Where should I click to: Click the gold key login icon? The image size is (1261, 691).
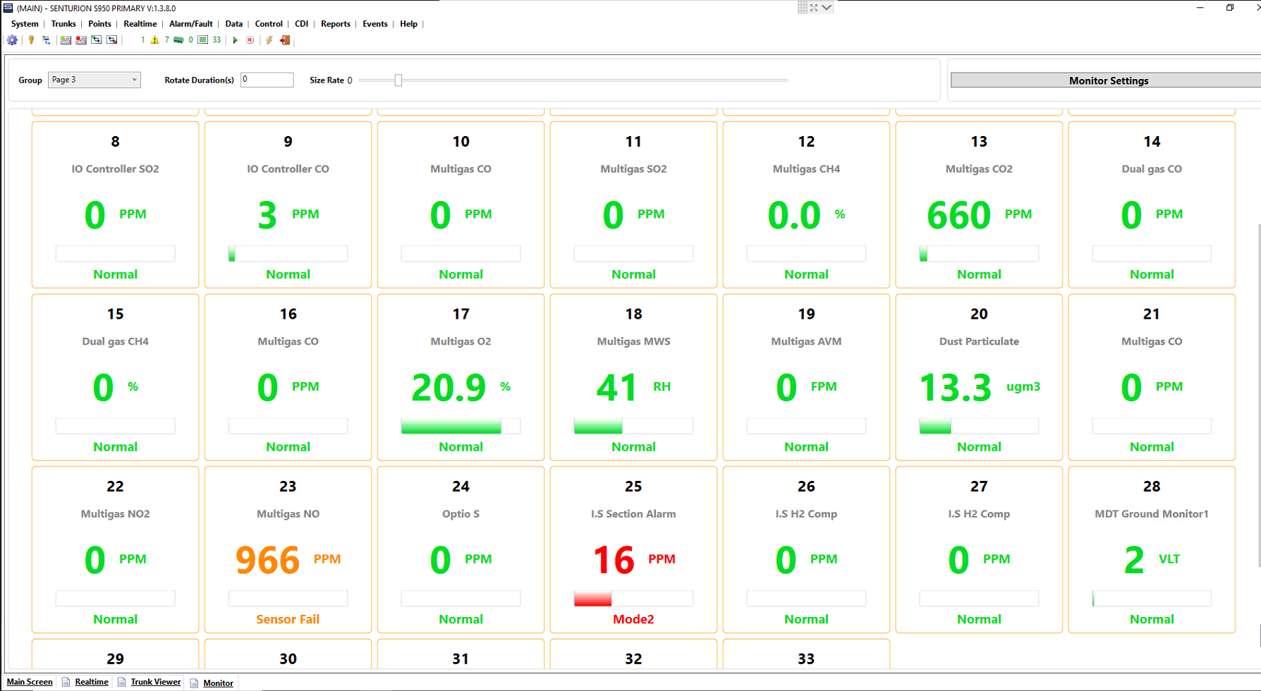tap(31, 40)
